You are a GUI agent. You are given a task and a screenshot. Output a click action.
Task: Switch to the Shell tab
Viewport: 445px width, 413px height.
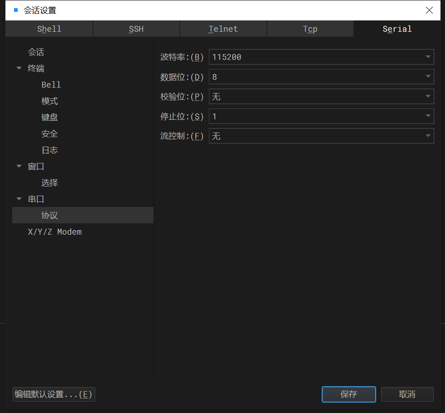click(x=49, y=29)
